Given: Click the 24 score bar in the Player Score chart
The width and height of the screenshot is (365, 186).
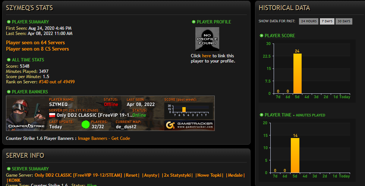Looking at the screenshot, I should click(x=297, y=73).
